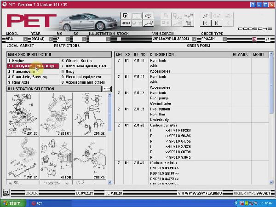276x207 pixels.
Task: Click the greyed left-arrow-with-lines navigation icon
Action: (217, 16)
